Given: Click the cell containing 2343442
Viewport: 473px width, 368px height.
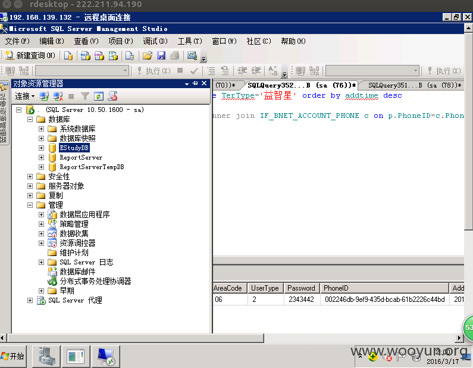Looking at the screenshot, I should [302, 300].
